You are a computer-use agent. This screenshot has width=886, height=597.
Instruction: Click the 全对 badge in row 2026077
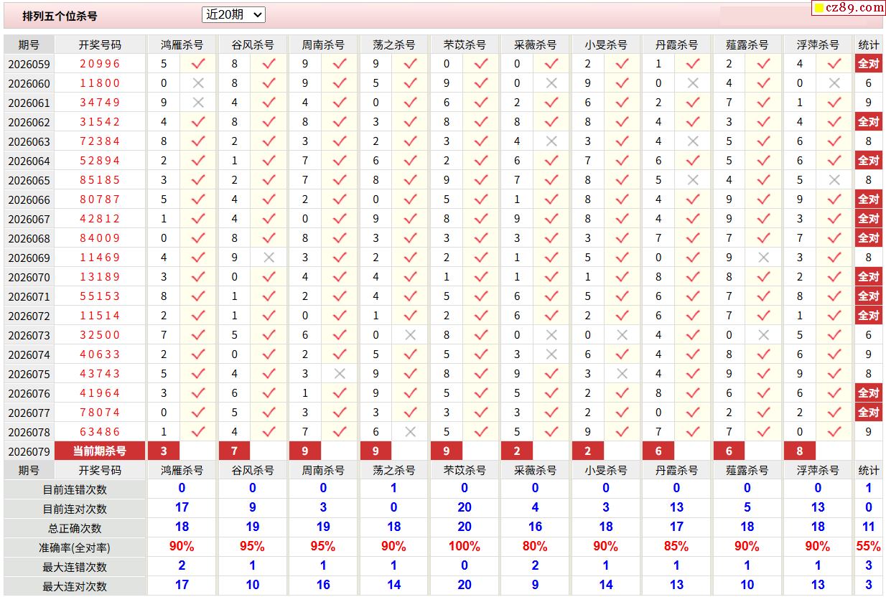point(869,413)
